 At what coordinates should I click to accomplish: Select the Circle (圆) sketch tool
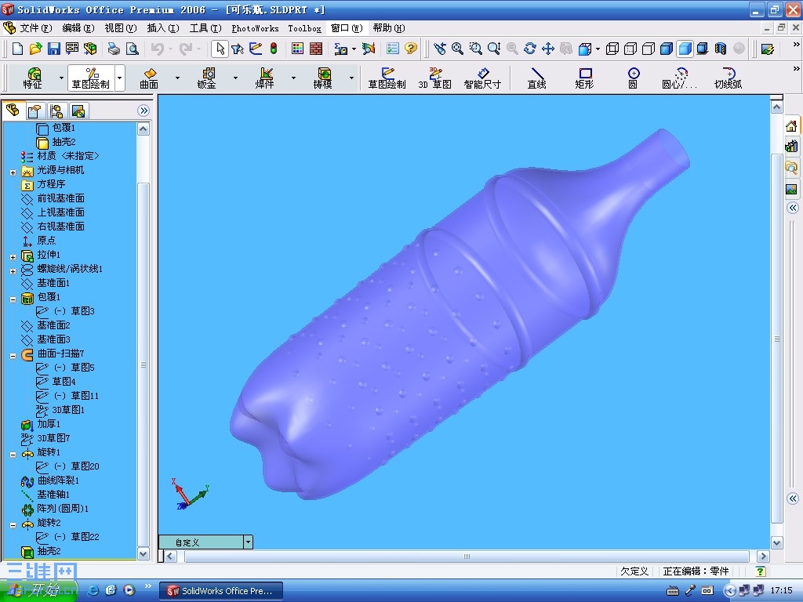(633, 78)
